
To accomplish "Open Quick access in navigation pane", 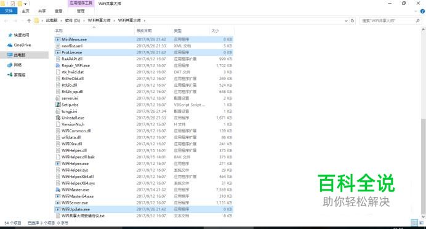I will [18, 35].
